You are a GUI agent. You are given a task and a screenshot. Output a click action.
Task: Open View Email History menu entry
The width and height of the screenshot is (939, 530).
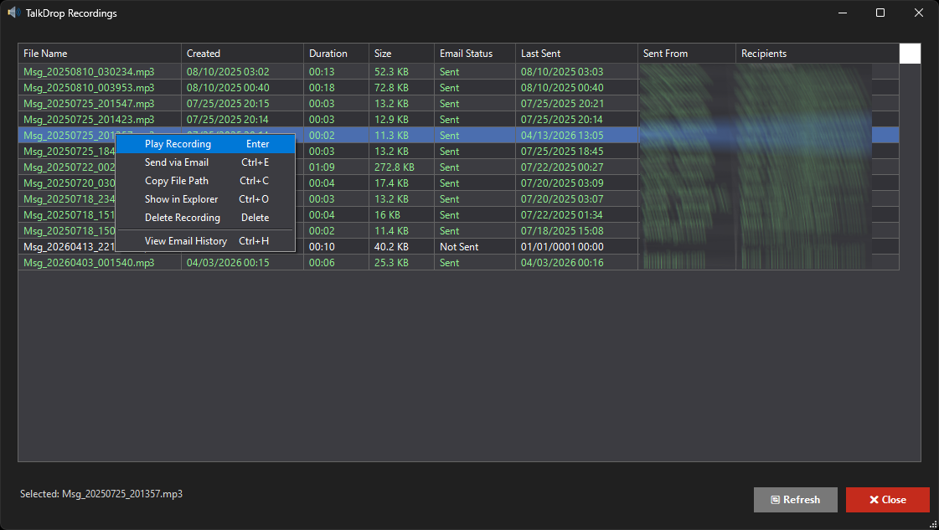click(x=185, y=241)
